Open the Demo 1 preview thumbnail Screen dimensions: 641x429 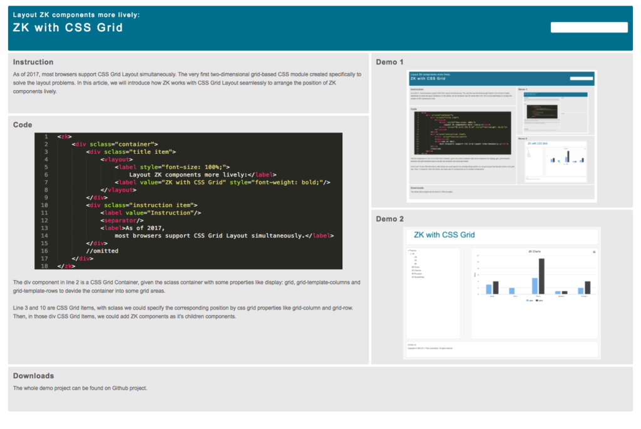click(x=500, y=136)
